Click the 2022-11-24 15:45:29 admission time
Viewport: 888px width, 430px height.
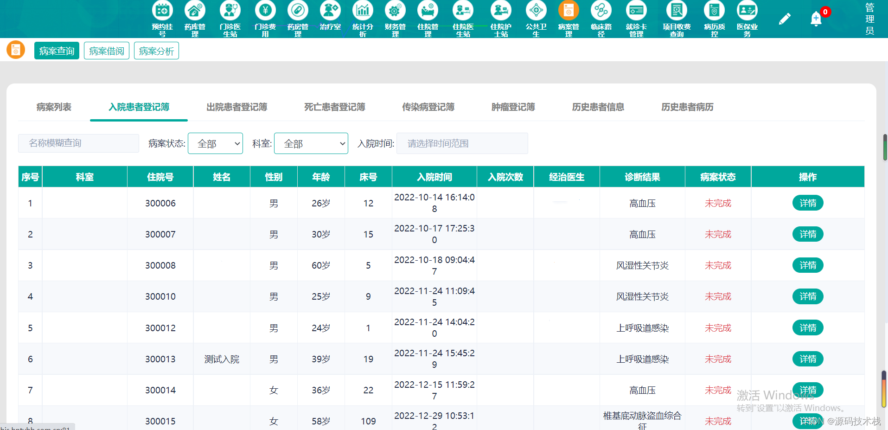(434, 359)
